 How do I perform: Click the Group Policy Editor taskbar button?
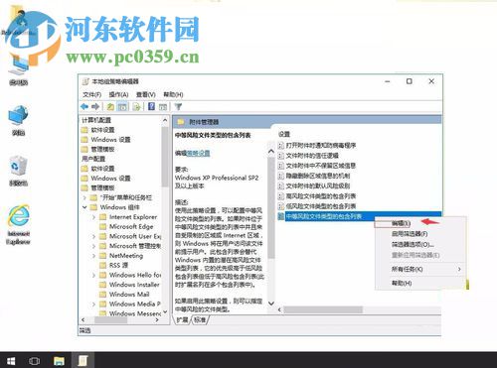pos(83,360)
